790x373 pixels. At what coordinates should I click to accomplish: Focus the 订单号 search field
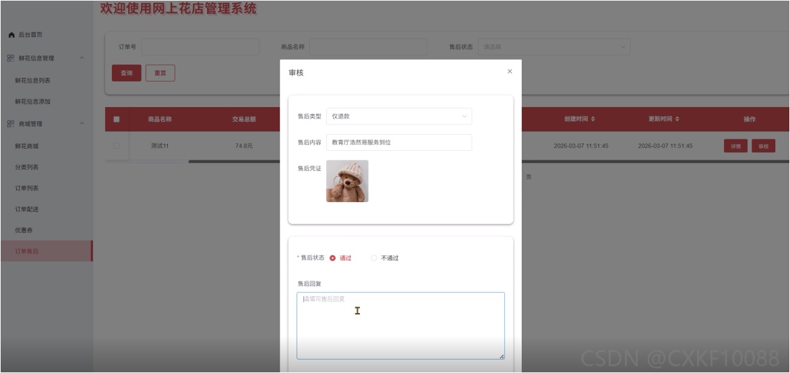point(200,47)
